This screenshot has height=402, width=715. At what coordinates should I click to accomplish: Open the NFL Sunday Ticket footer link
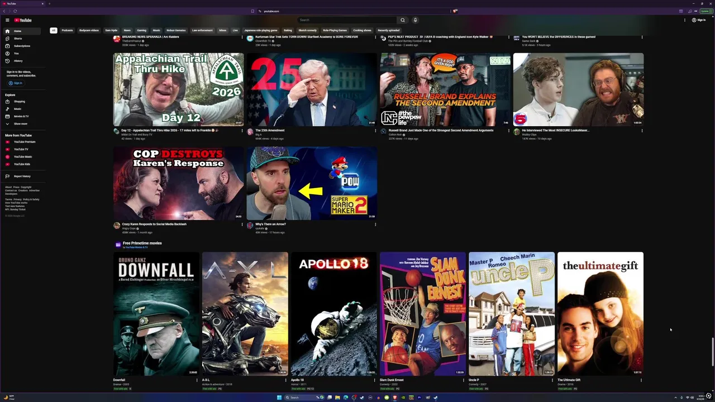coord(15,209)
